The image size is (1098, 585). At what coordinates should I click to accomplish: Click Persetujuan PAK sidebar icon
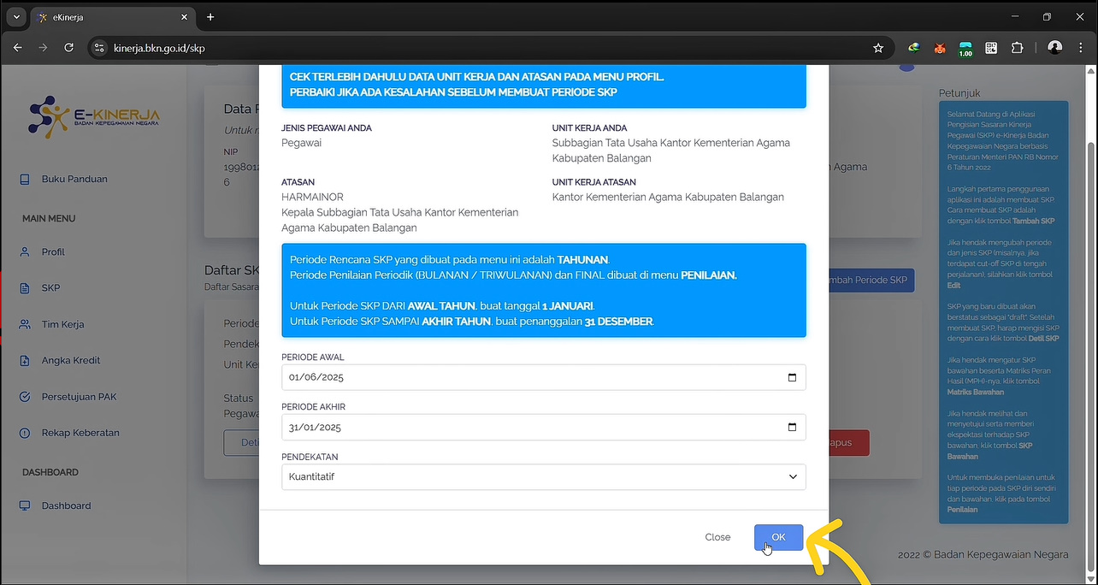[25, 397]
